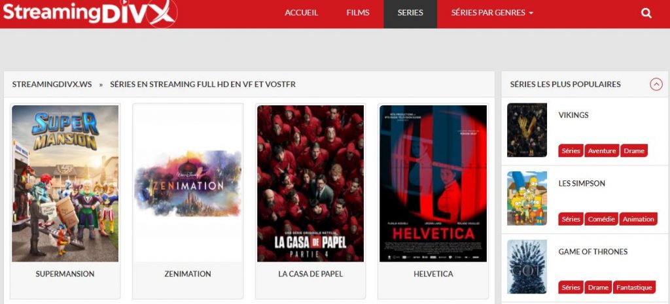
Task: Click the search magnifier icon
Action: (x=646, y=13)
